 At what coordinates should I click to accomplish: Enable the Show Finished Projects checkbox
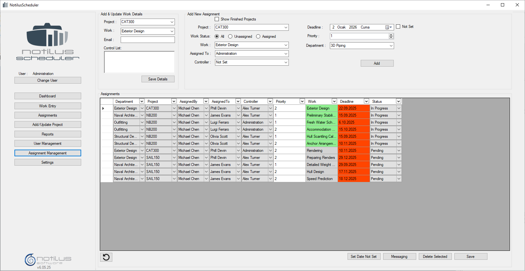[x=217, y=19]
